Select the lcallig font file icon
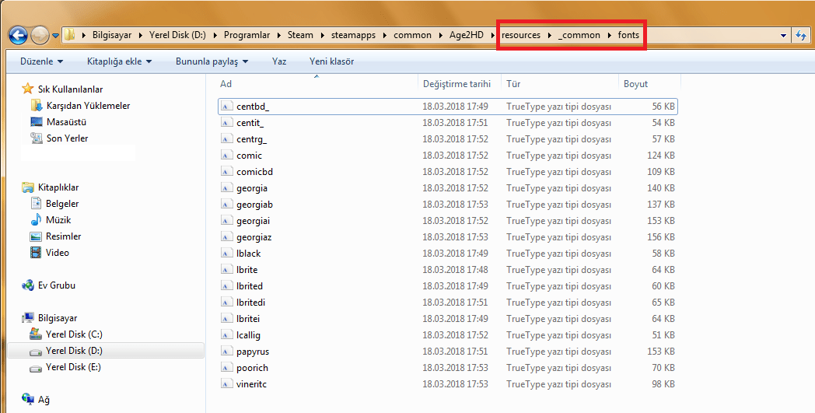Viewport: 815px width, 413px height. [x=226, y=335]
